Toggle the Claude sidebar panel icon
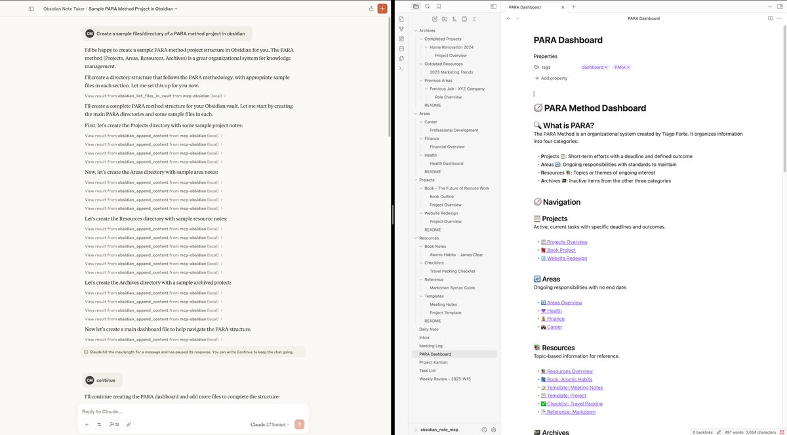 click(x=31, y=9)
